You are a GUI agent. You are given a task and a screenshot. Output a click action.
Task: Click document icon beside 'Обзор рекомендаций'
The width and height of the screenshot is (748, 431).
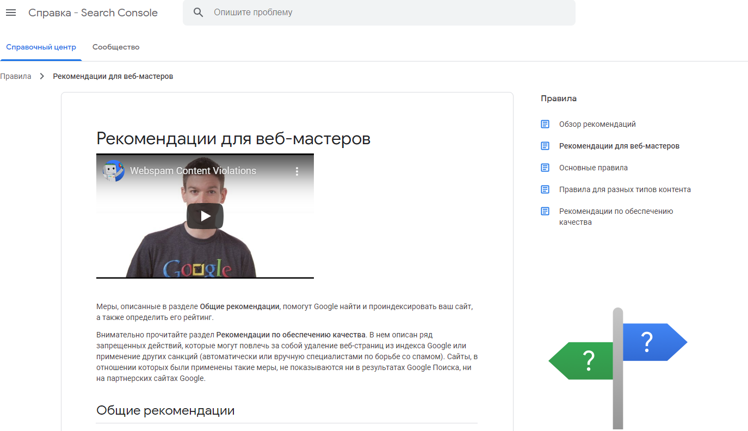coord(545,124)
